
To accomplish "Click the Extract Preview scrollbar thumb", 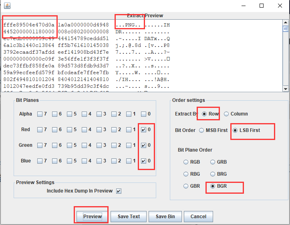I will point(286,29).
